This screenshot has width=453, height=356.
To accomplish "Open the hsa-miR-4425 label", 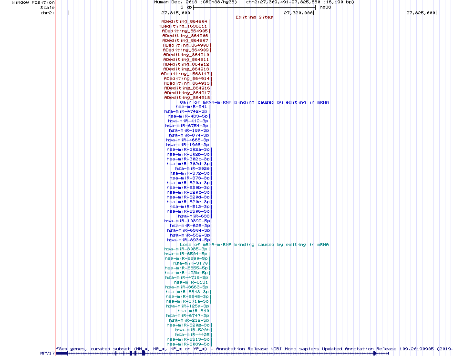I will pyautogui.click(x=193, y=335).
